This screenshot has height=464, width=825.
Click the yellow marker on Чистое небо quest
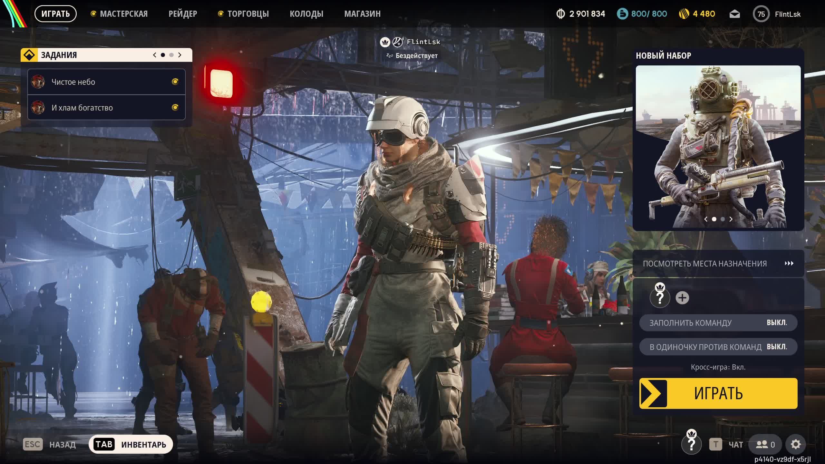point(175,82)
